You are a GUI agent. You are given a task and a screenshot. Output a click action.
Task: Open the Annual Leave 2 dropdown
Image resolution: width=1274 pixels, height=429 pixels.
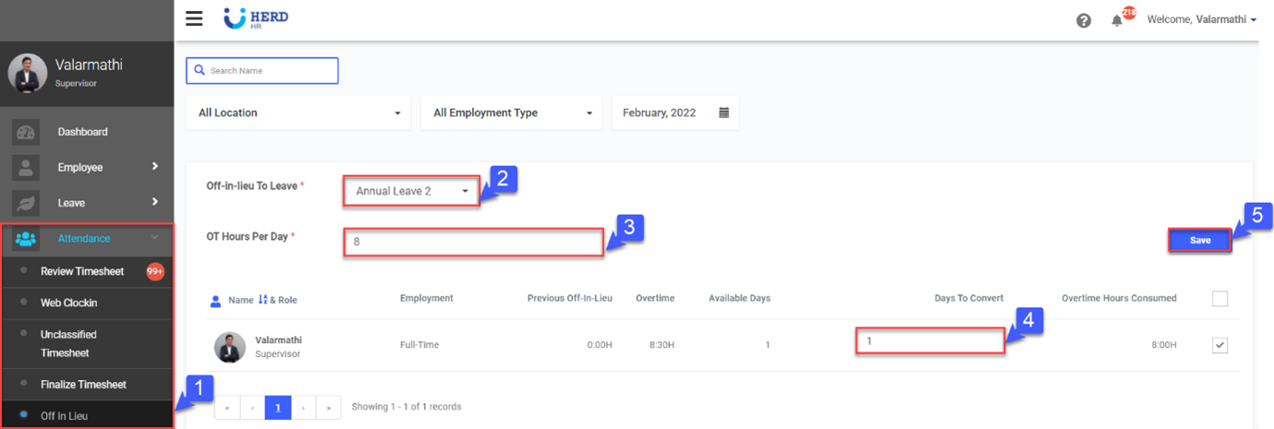(411, 191)
